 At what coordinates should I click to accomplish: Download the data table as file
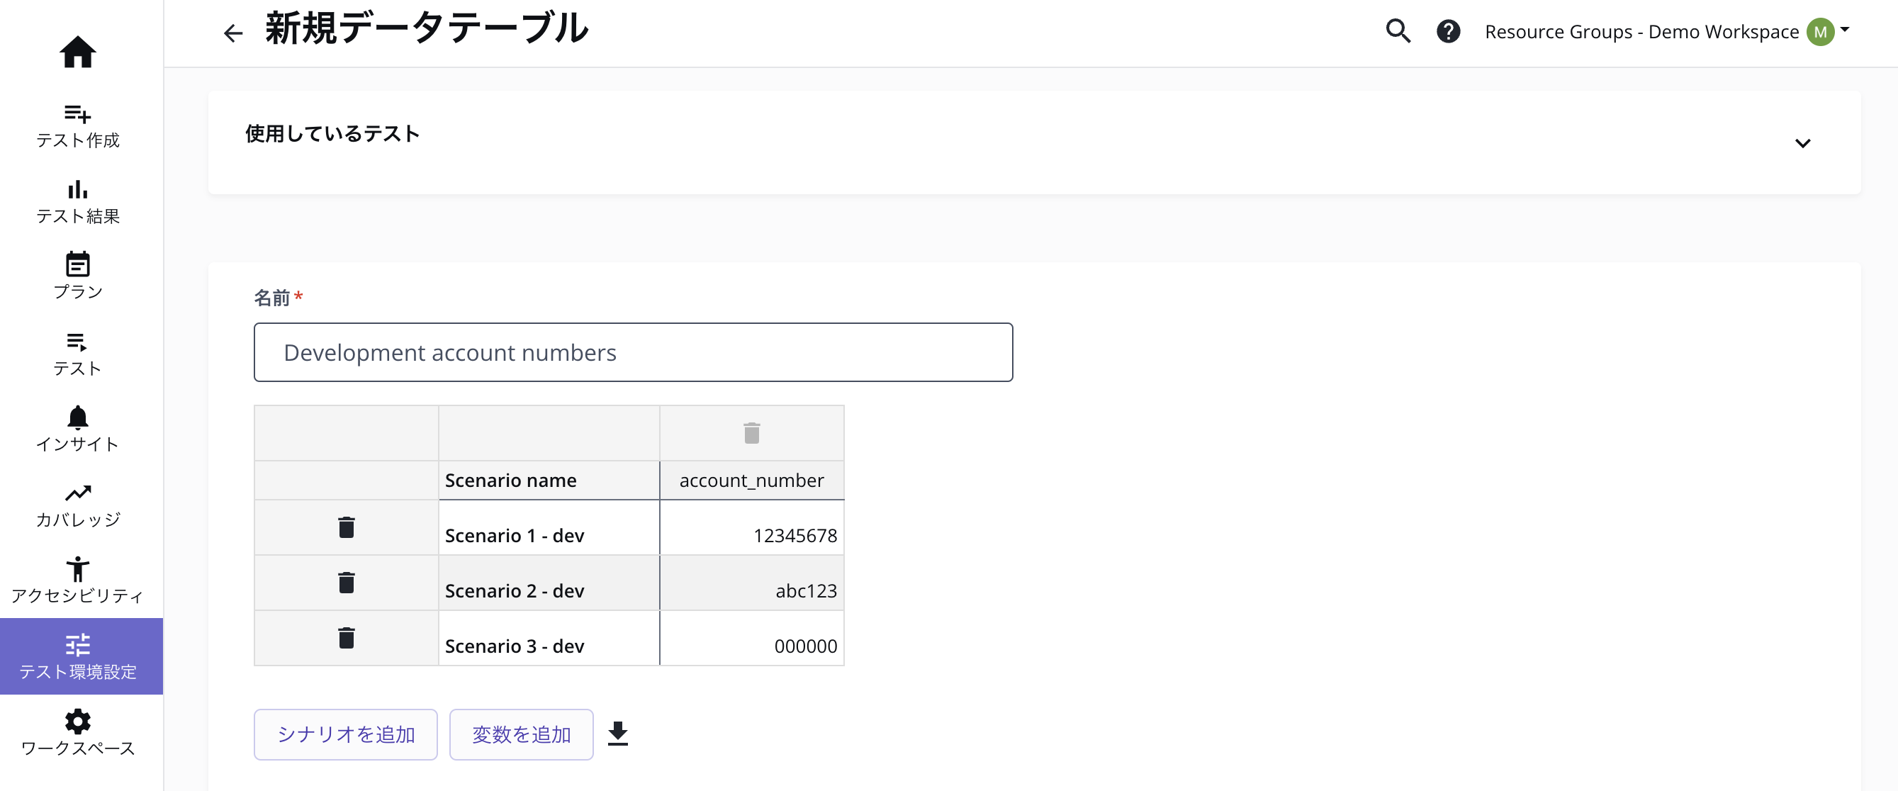(x=617, y=734)
